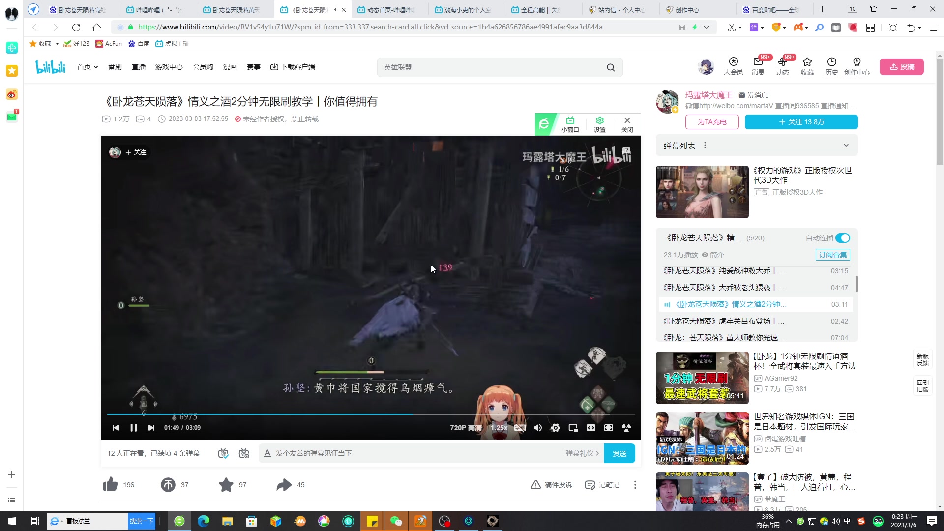Click the 记笔记 note-taking icon
Image resolution: width=944 pixels, height=531 pixels.
[x=590, y=485]
